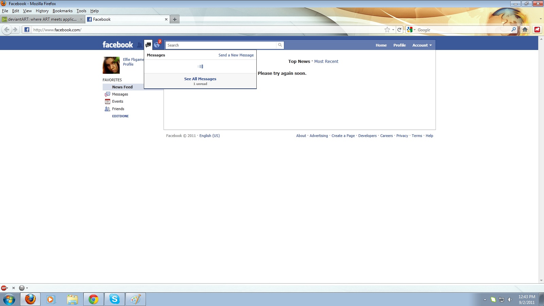This screenshot has width=544, height=306.
Task: Click the Facebook search input field
Action: click(221, 45)
